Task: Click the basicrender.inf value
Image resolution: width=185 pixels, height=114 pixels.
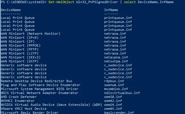Action: 119,113
